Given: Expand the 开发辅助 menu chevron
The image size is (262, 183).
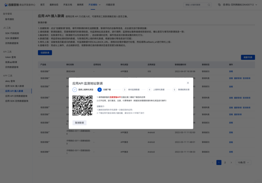Looking at the screenshot, I should click(100, 5).
